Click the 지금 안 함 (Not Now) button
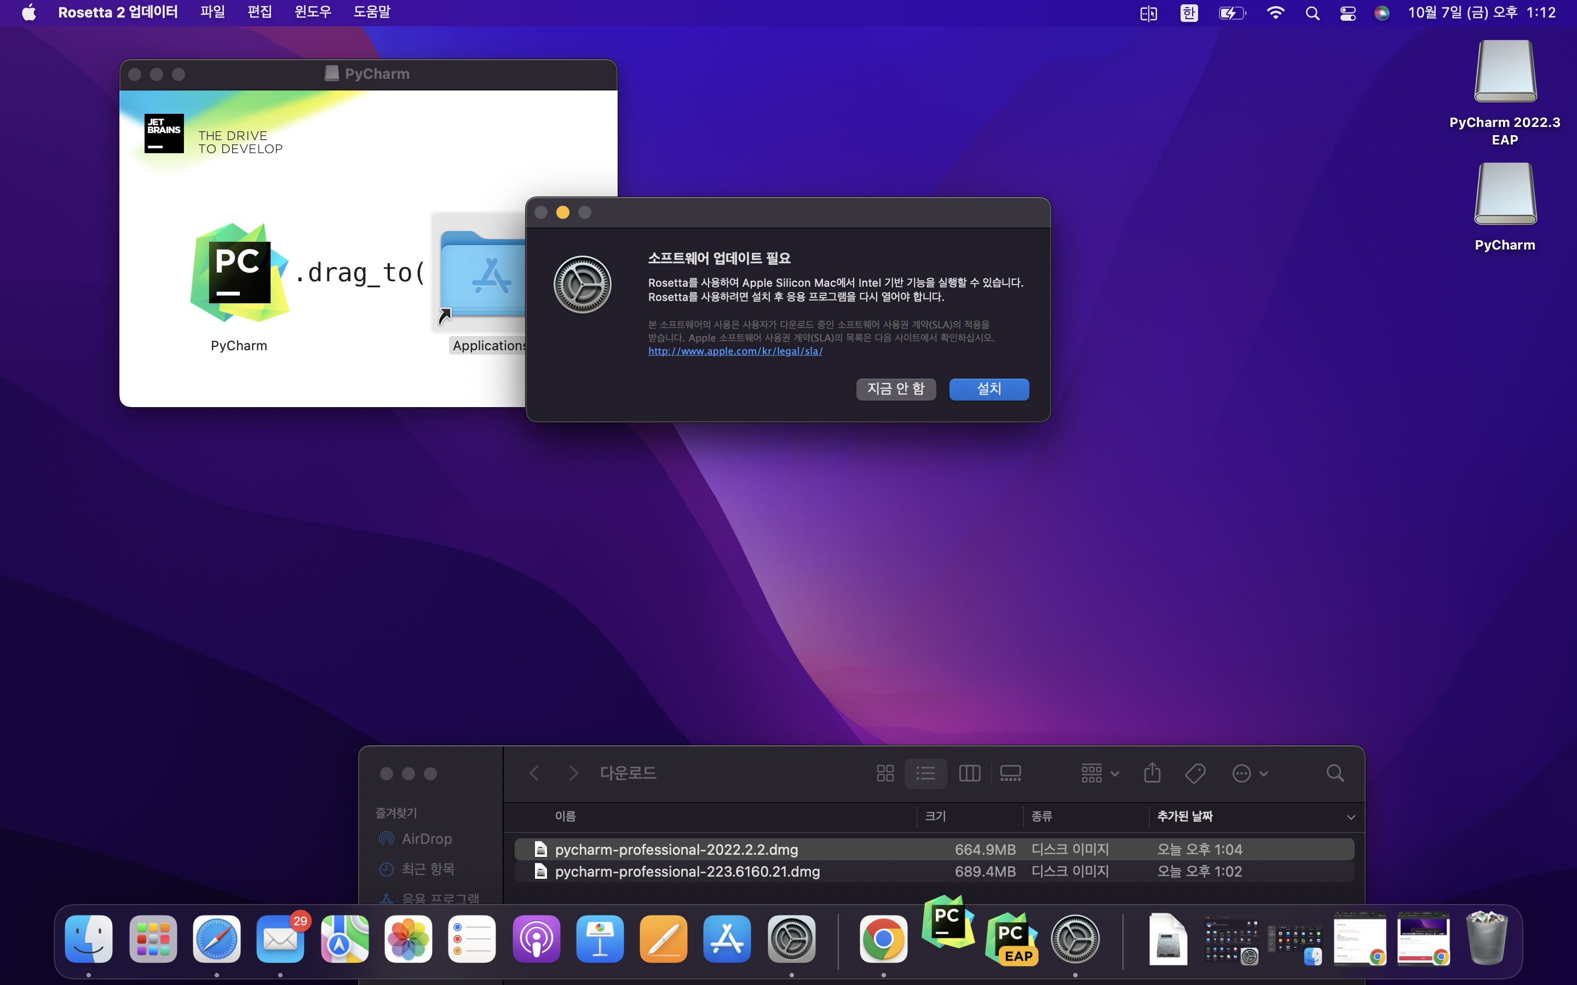 (x=895, y=389)
